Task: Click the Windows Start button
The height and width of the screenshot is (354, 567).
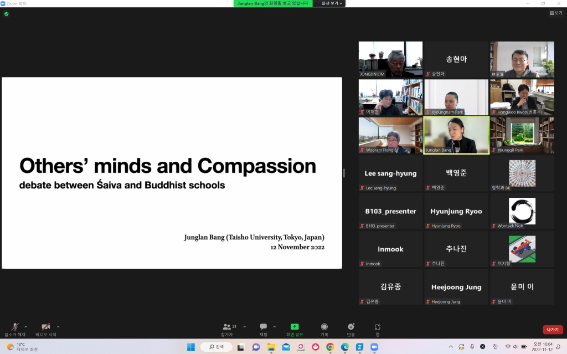Action: click(190, 347)
